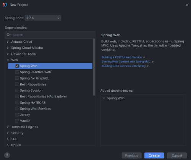Select the Template Engines tree label
The image size is (191, 160).
(x=24, y=127)
